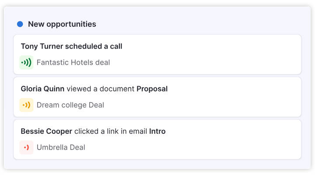Open the Intro email reference
This screenshot has height=175, width=315.
coord(157,131)
